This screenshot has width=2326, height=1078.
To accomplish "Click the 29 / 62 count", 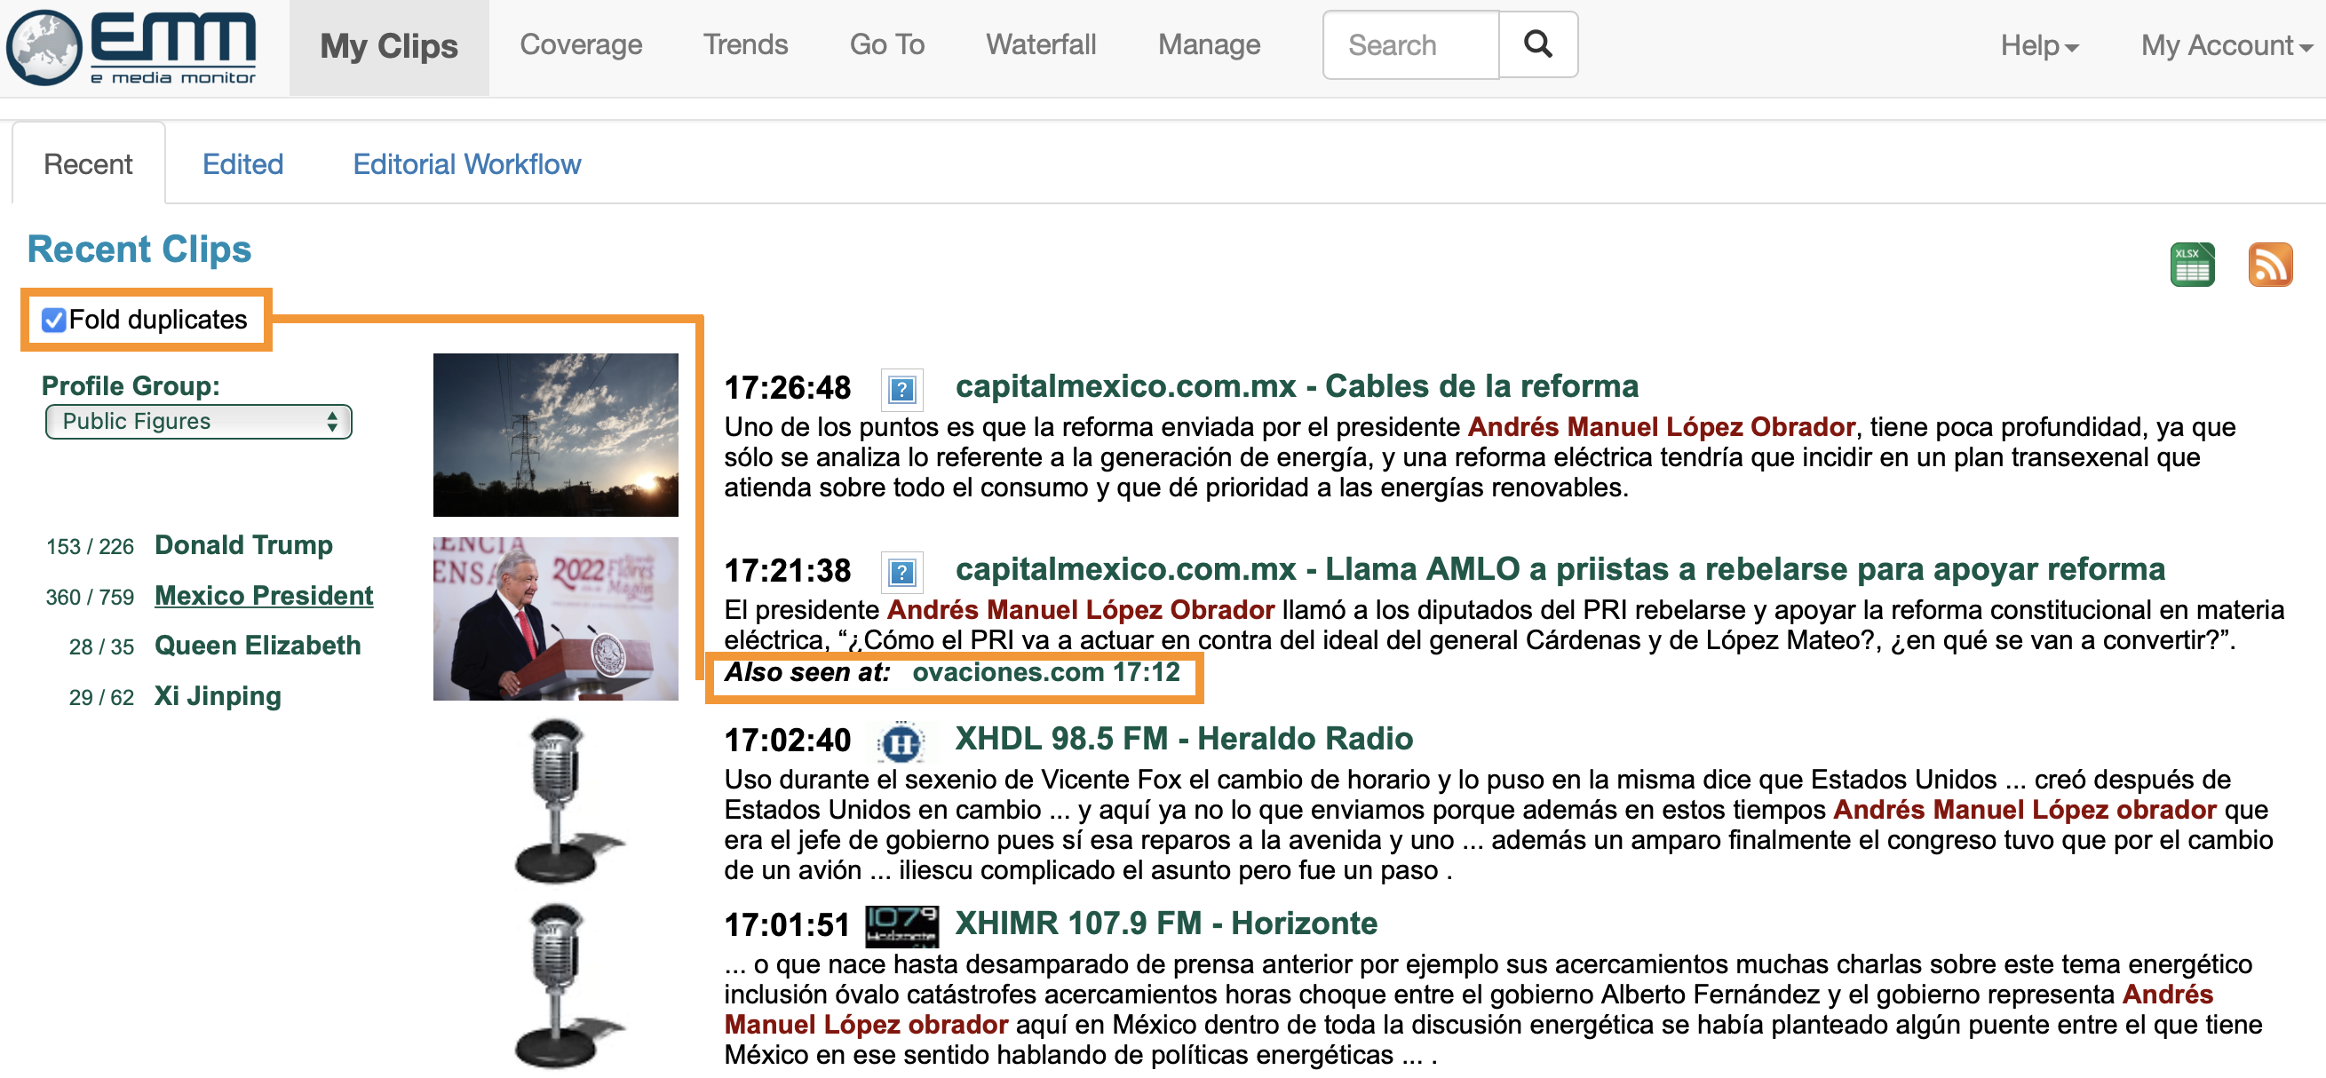I will (101, 698).
